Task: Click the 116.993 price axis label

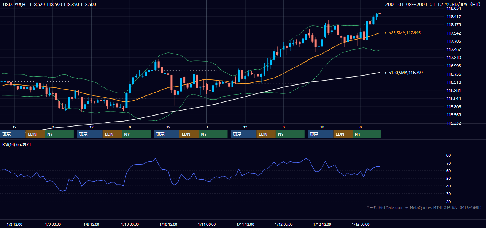Action: click(x=453, y=66)
